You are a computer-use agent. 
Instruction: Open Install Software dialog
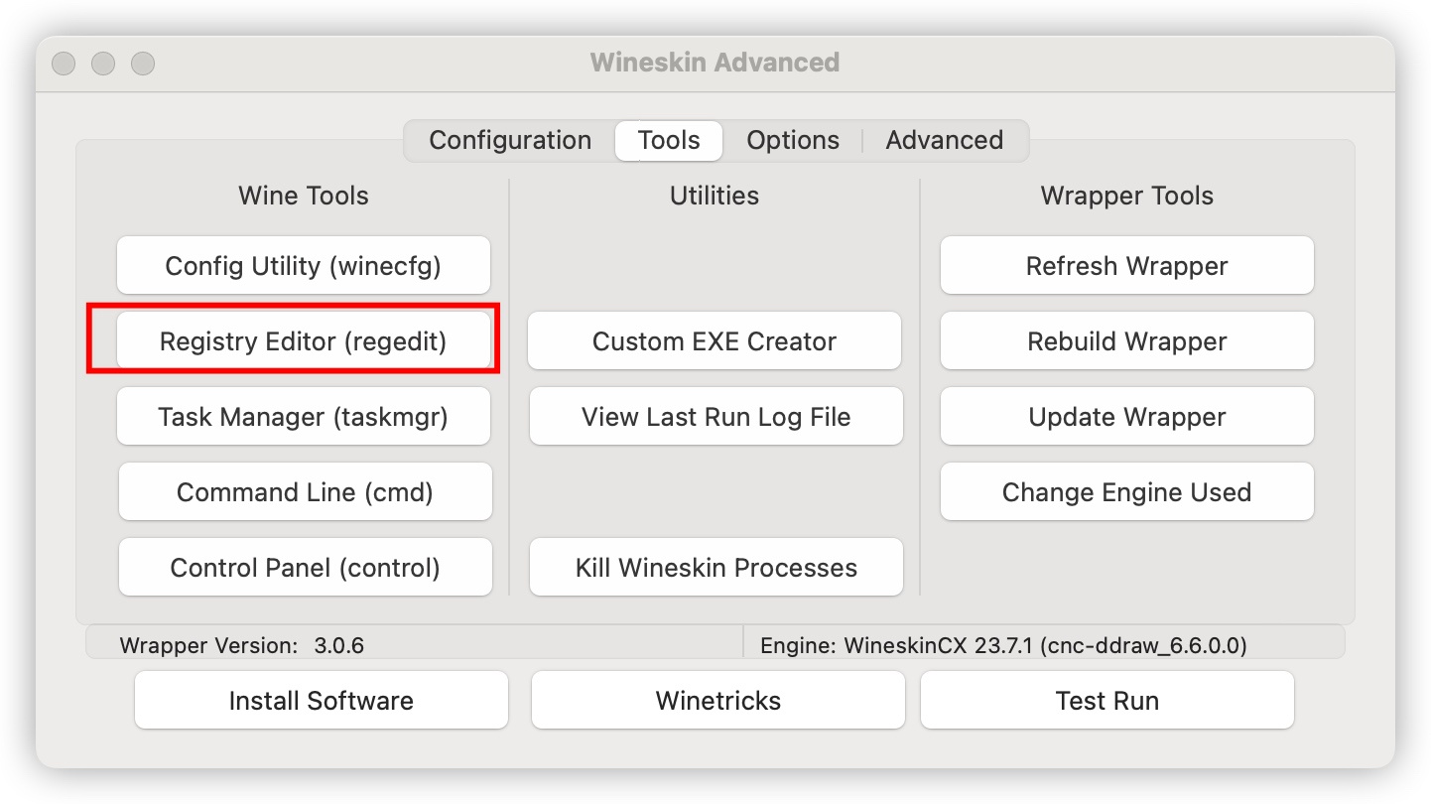pos(321,700)
